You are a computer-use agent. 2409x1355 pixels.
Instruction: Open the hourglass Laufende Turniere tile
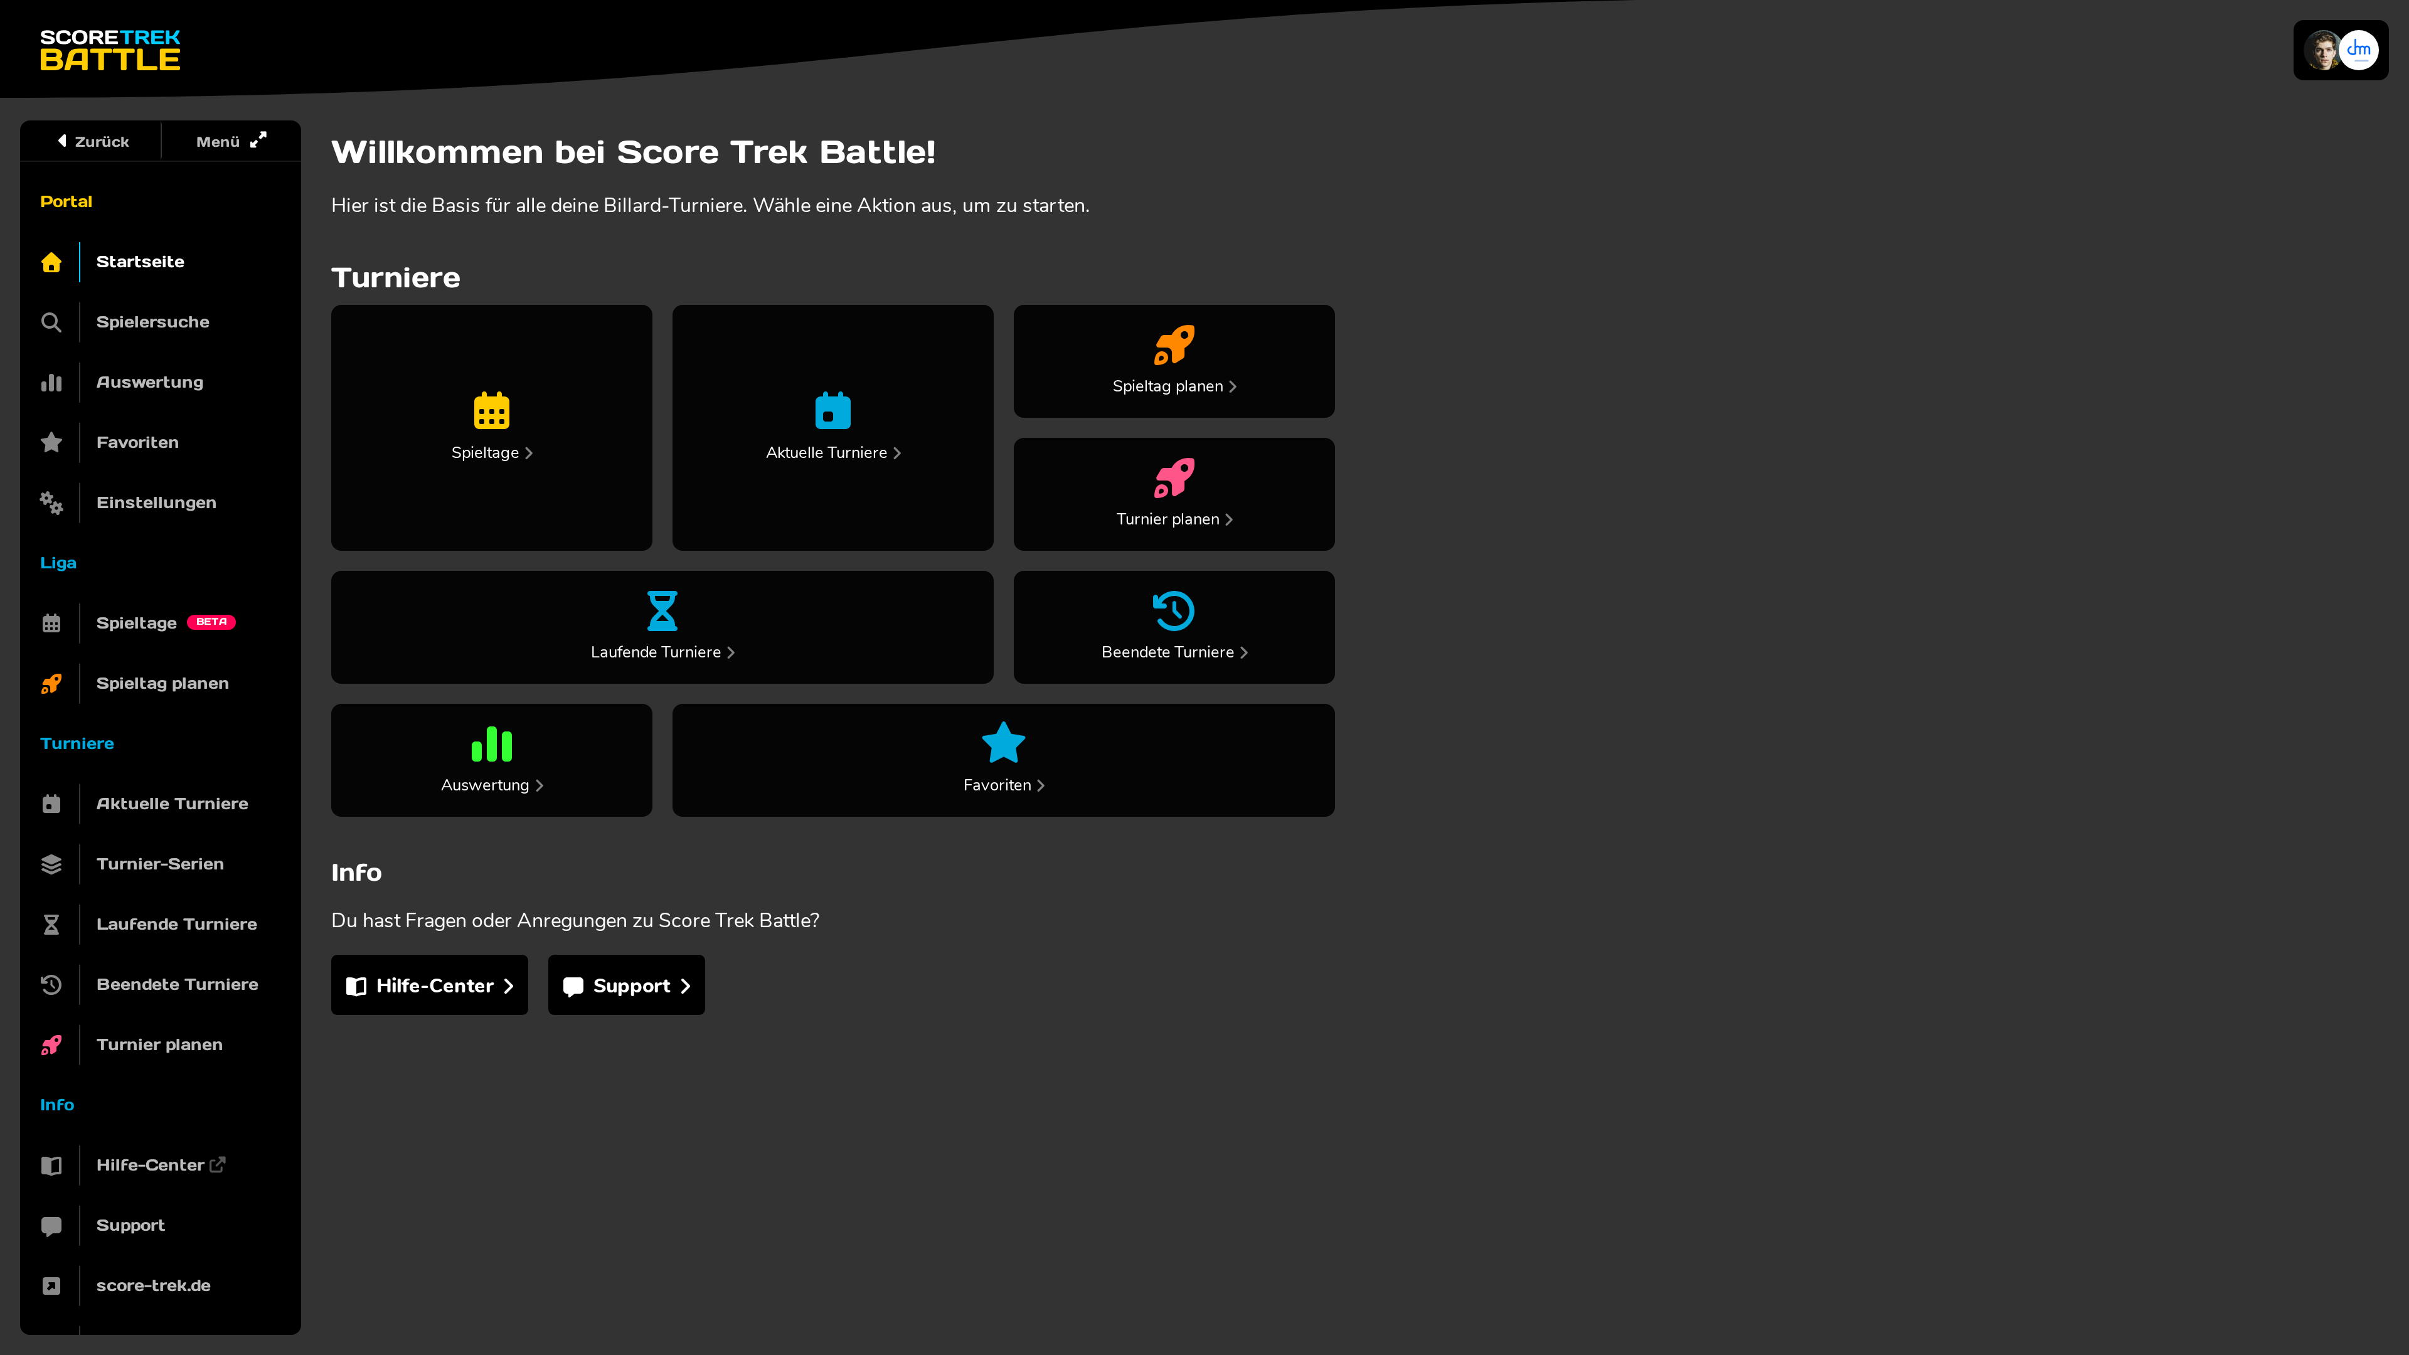(x=662, y=627)
